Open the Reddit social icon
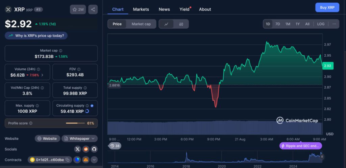346x168 pixels. coord(86,149)
